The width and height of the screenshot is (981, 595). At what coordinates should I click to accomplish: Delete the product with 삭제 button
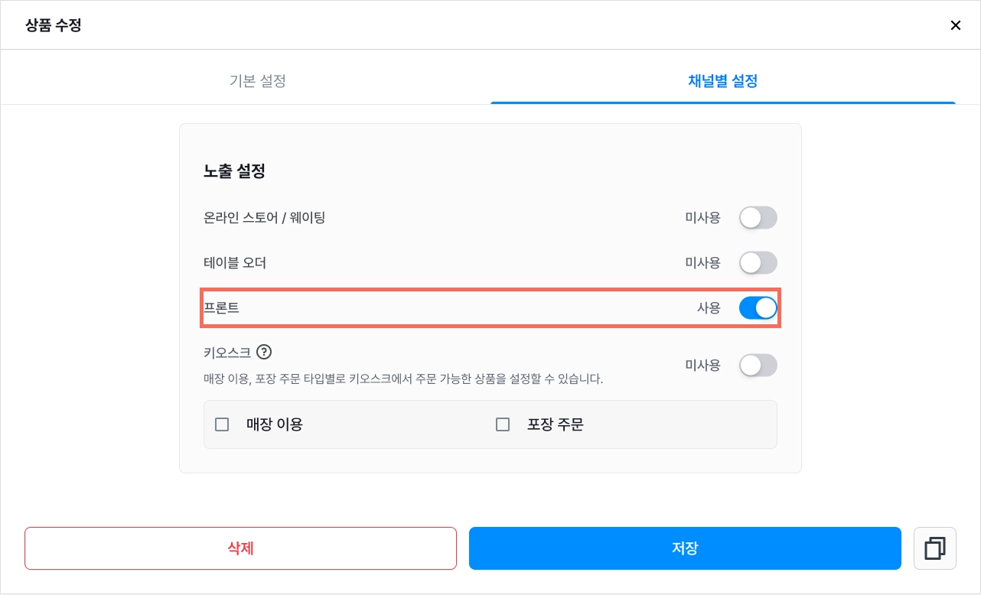pos(240,548)
